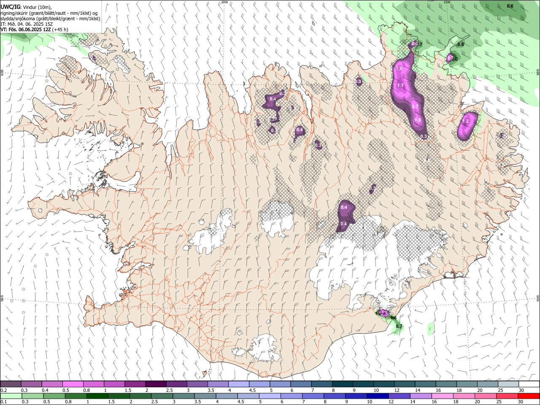Click the white 30 swatch ending the upper scale

[x=529, y=384]
